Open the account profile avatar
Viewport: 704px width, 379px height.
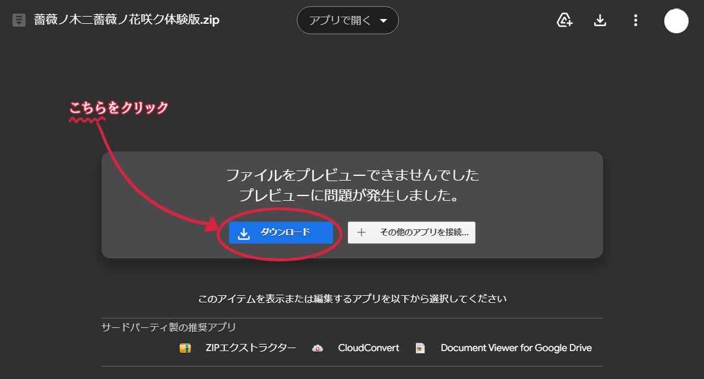pyautogui.click(x=676, y=21)
